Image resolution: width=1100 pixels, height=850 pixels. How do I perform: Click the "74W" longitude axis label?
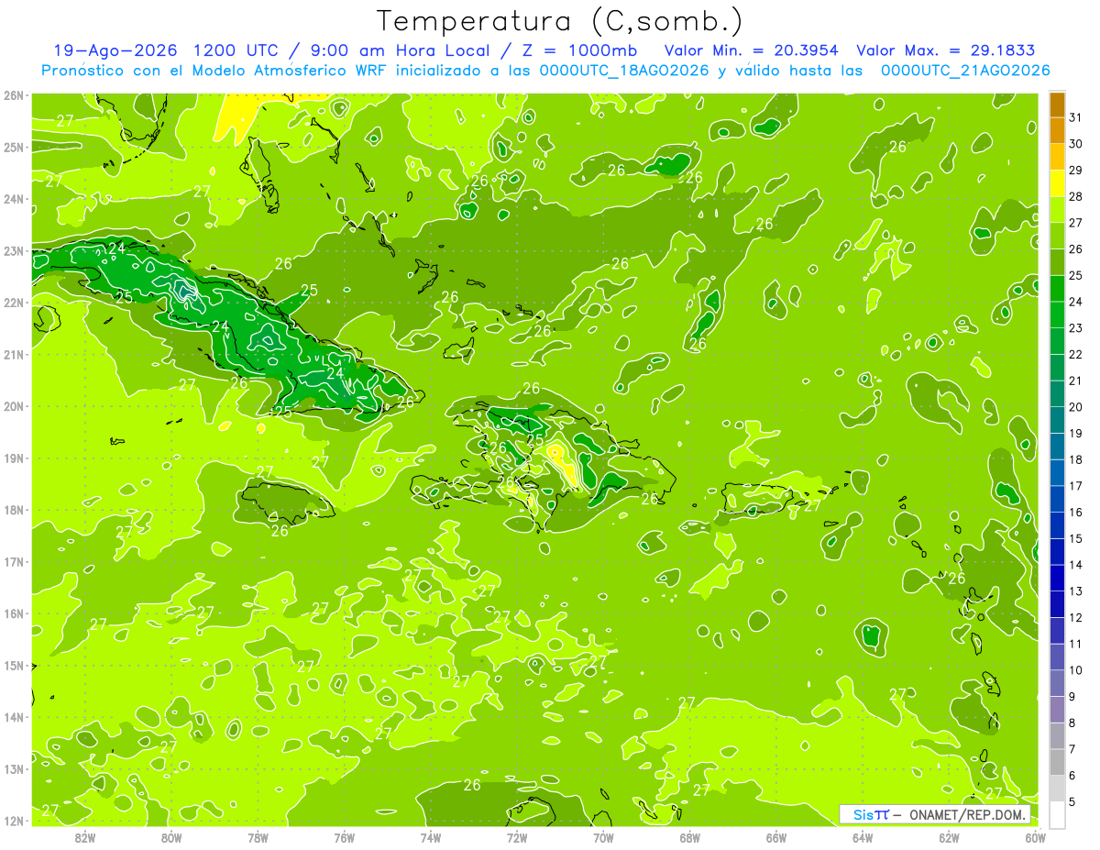(431, 837)
